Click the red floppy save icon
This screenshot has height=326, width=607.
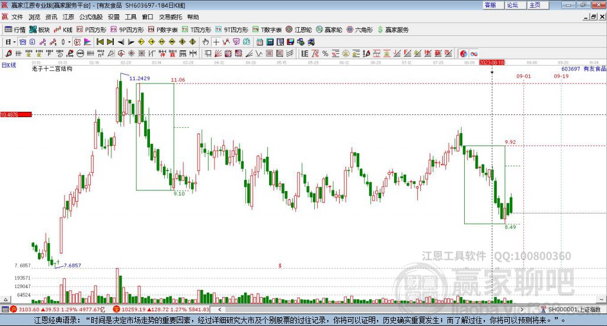tap(290, 42)
